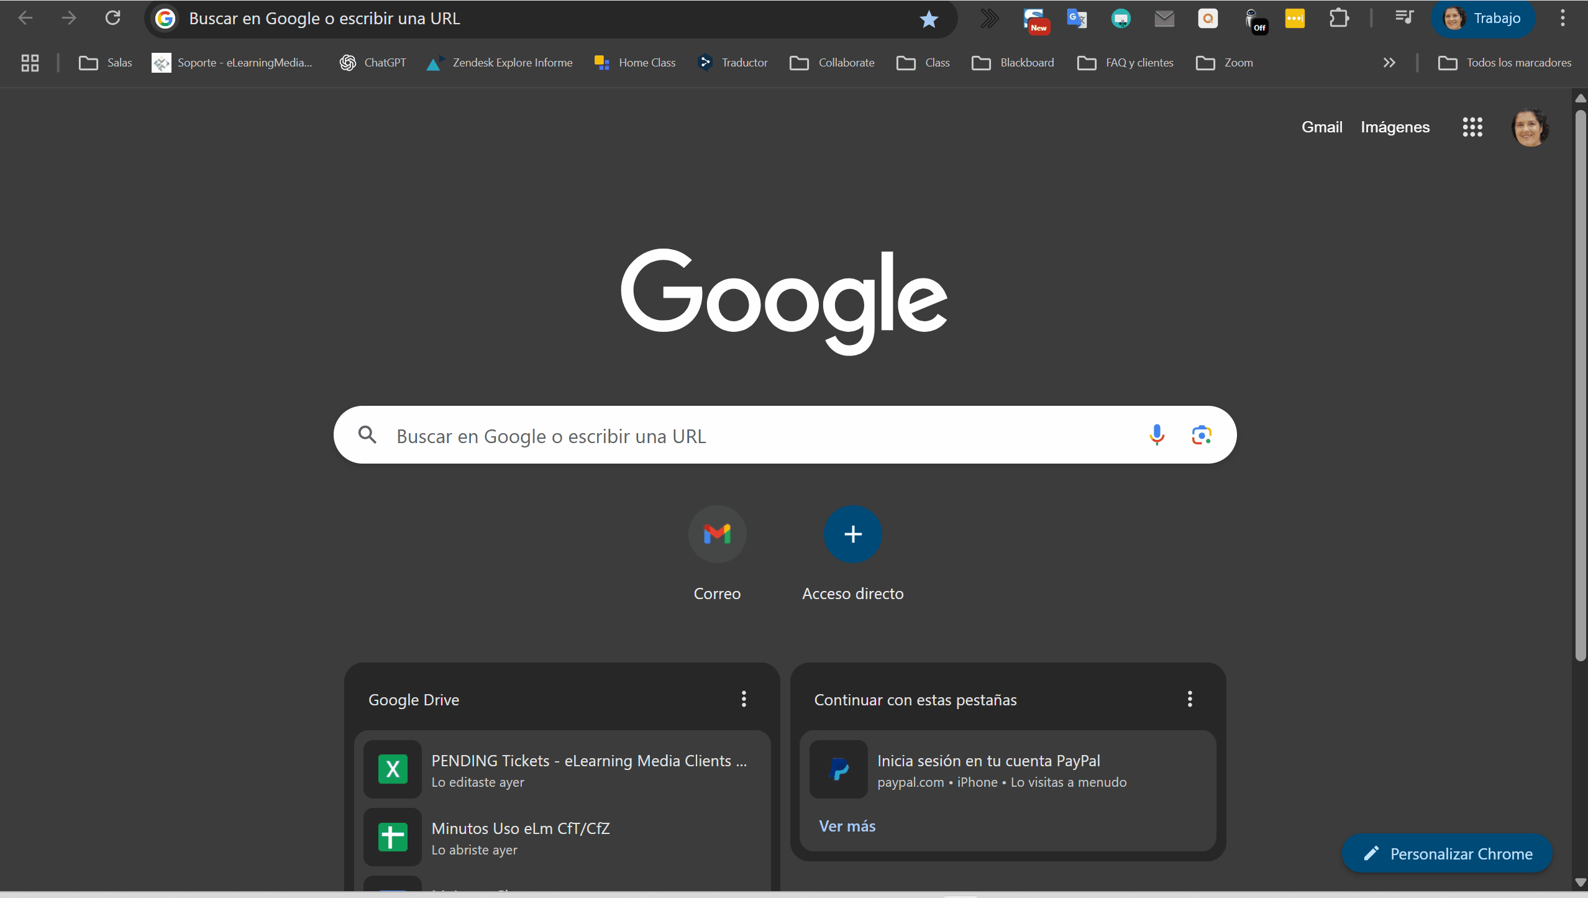
Task: Open the Google Drive card options menu
Action: [744, 699]
